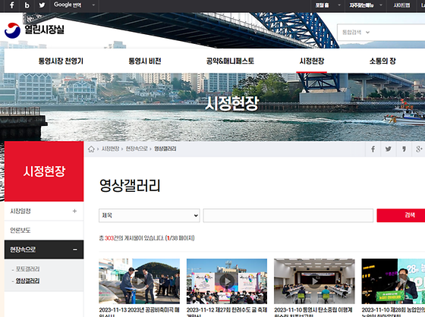
Task: Open 포토갤러리 submenu link
Action: [x=27, y=269]
